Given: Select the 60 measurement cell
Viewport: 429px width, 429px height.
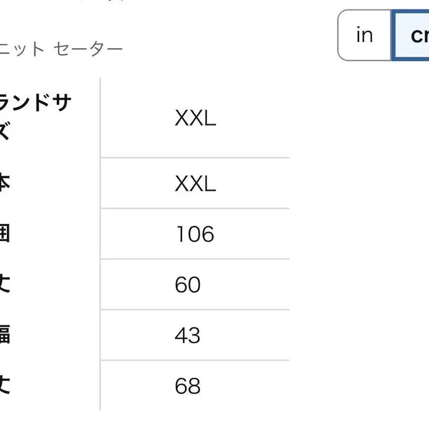Looking at the screenshot, I should 188,285.
